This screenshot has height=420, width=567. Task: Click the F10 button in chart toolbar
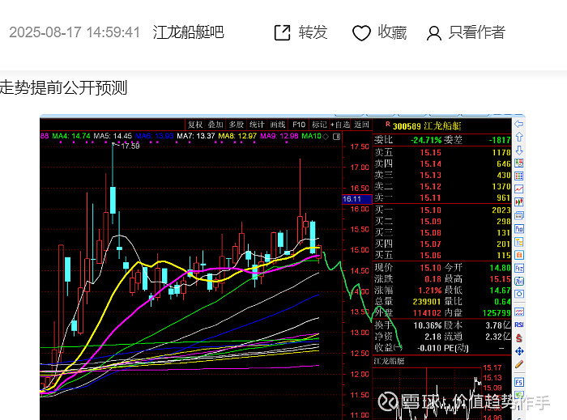pyautogui.click(x=299, y=125)
